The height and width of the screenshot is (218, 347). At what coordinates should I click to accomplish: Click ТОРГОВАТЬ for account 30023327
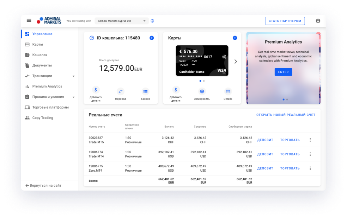click(290, 140)
